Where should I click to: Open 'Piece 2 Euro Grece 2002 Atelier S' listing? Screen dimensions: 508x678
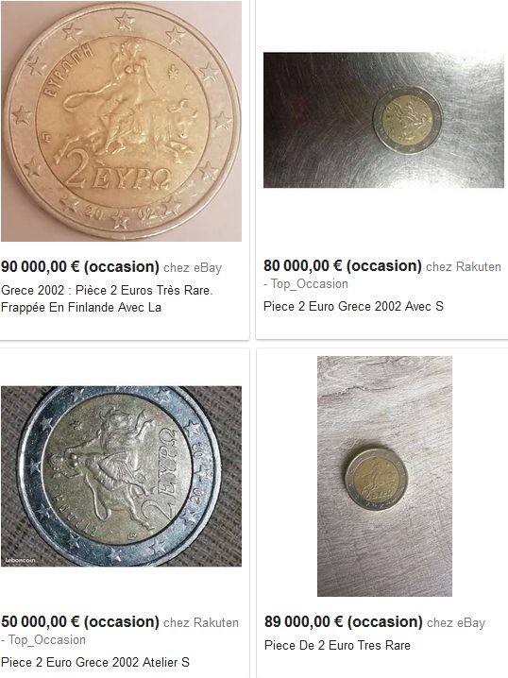pos(95,662)
